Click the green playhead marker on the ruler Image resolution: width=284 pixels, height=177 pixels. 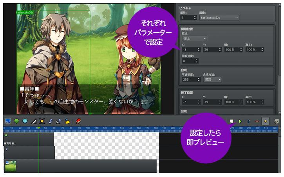pyautogui.click(x=38, y=128)
